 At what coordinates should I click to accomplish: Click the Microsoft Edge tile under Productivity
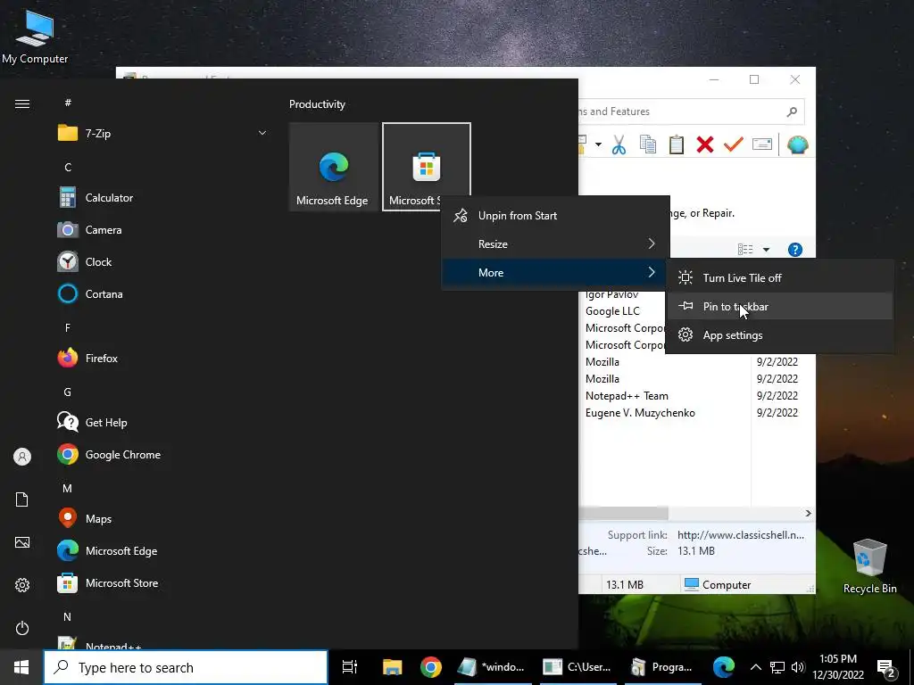click(x=334, y=167)
